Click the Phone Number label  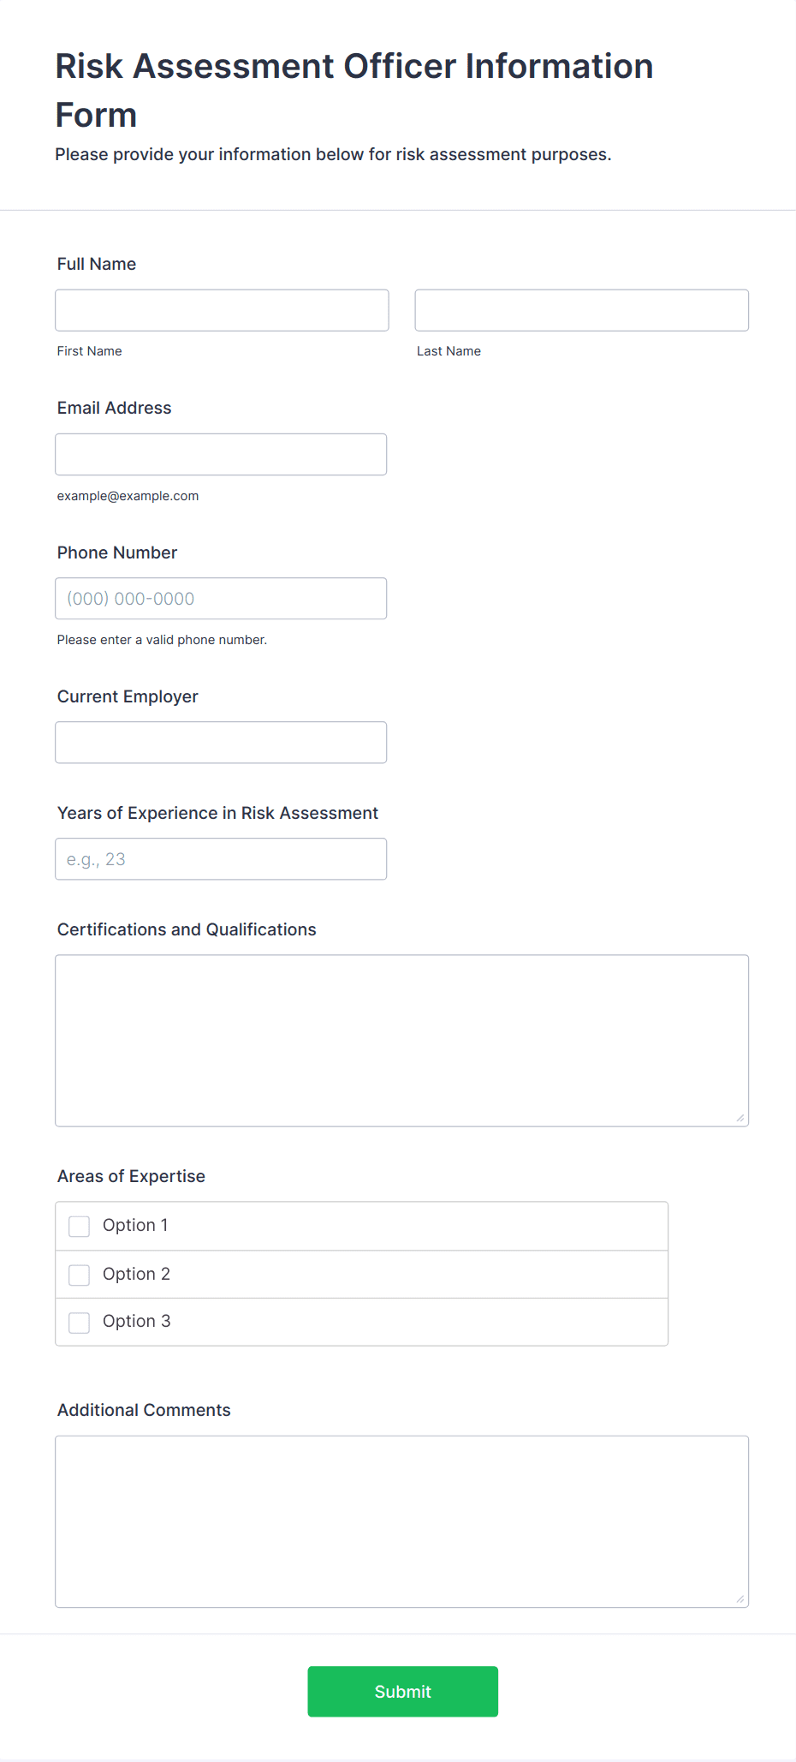click(x=117, y=552)
